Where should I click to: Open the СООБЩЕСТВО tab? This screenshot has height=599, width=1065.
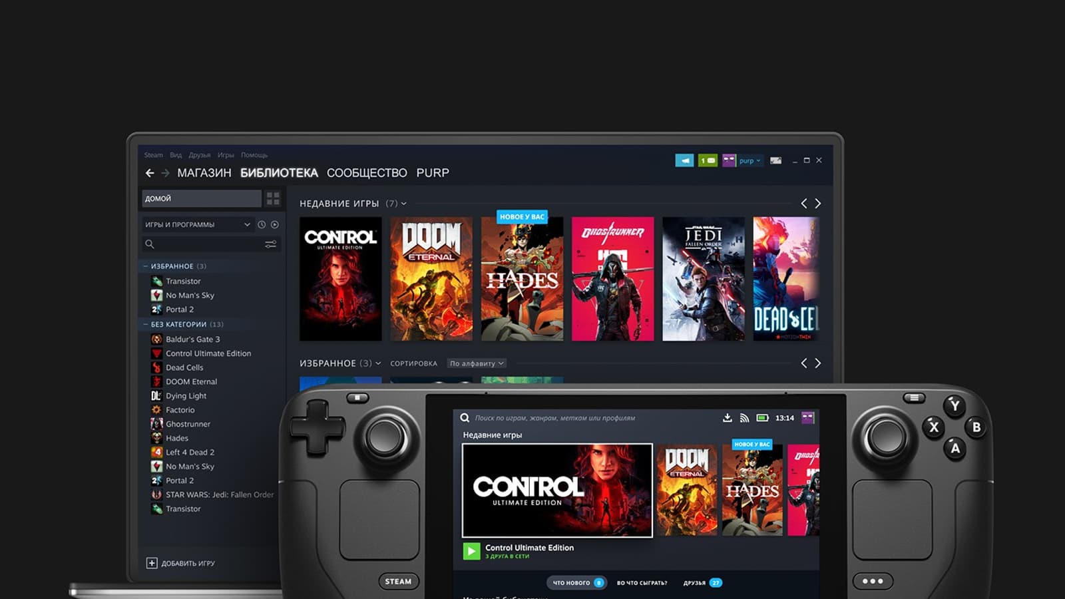click(367, 173)
